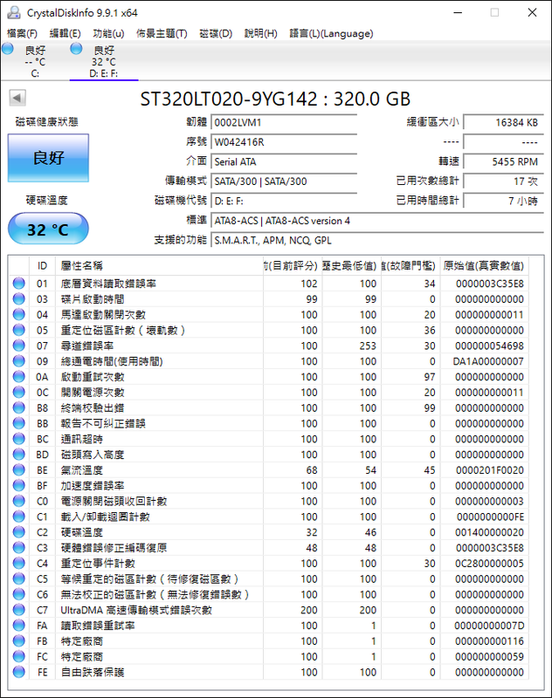This screenshot has height=698, width=552.
Task: Click the status orb for attribute BF
Action: point(19,485)
